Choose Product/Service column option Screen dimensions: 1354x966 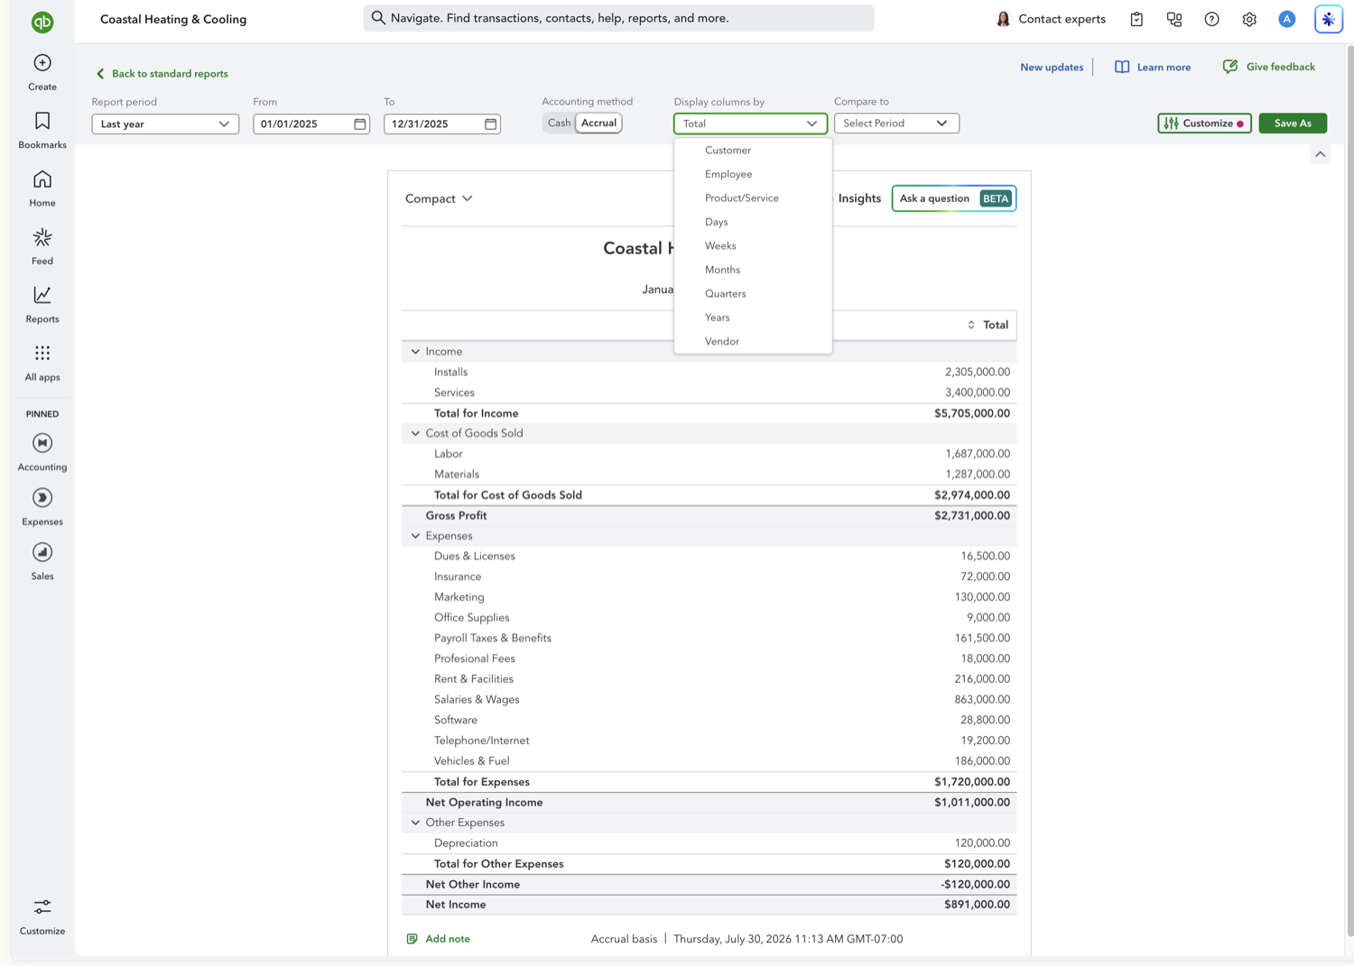click(x=753, y=198)
